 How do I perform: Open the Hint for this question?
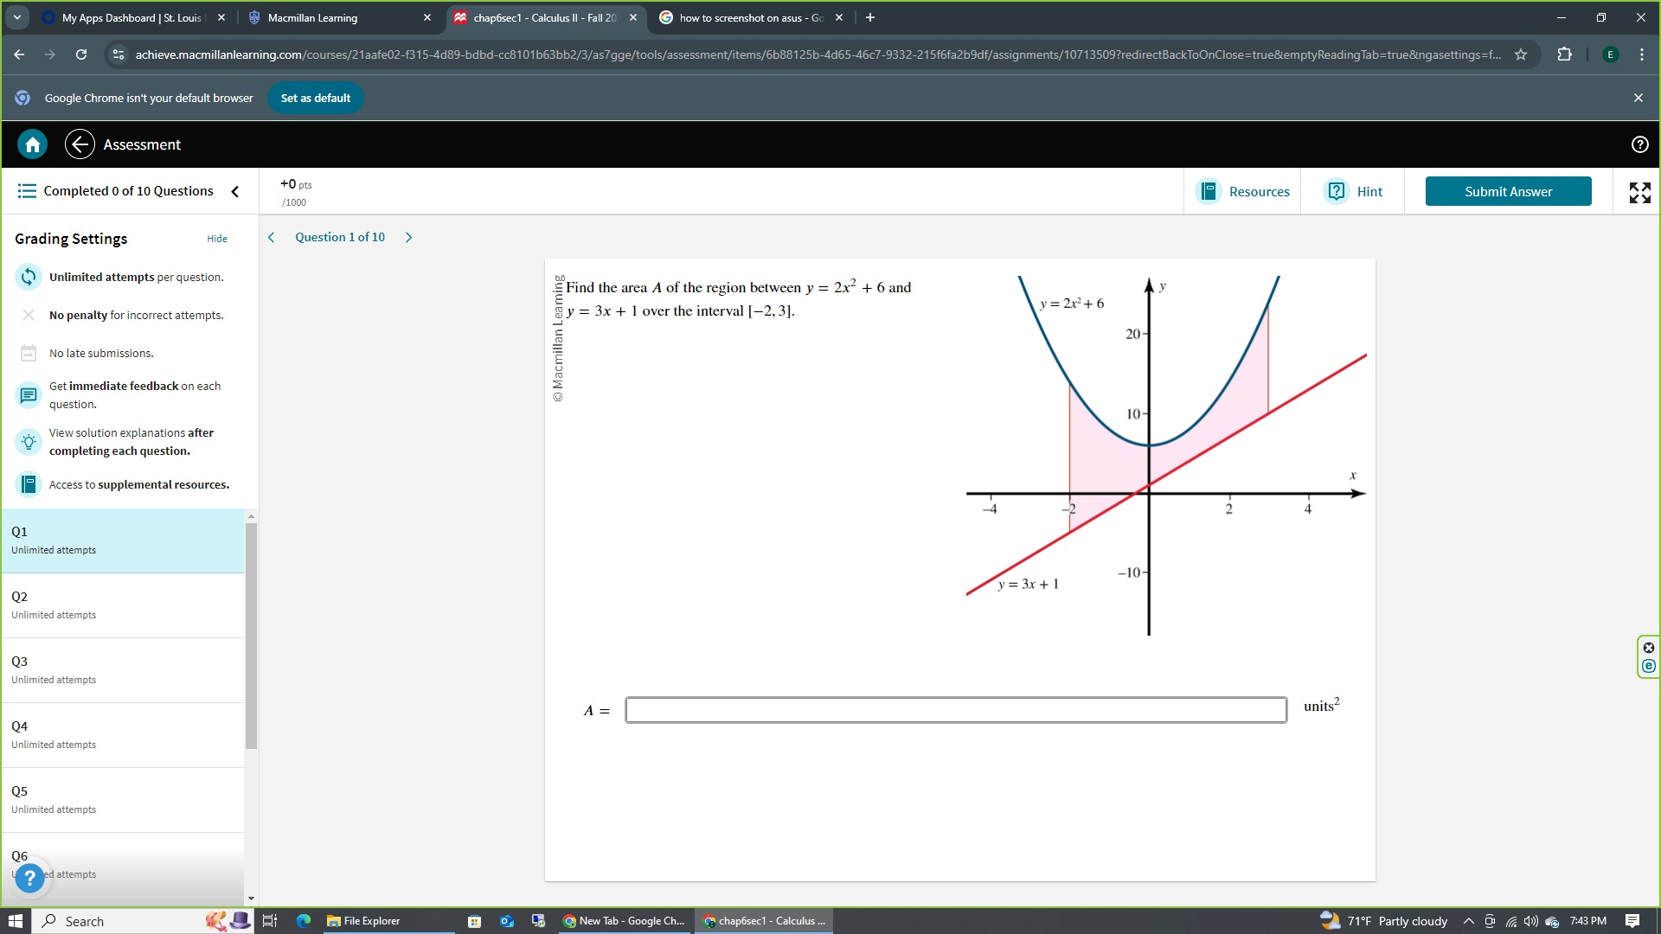tap(1354, 191)
